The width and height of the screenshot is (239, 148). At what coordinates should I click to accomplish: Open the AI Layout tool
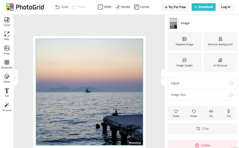(x=7, y=107)
